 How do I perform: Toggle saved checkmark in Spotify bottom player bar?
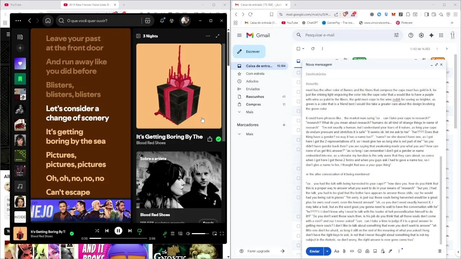point(72,233)
